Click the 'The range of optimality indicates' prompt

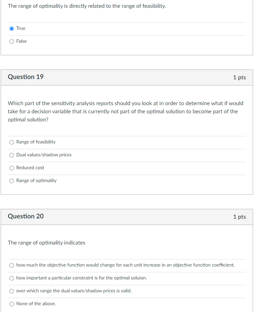tap(46, 243)
